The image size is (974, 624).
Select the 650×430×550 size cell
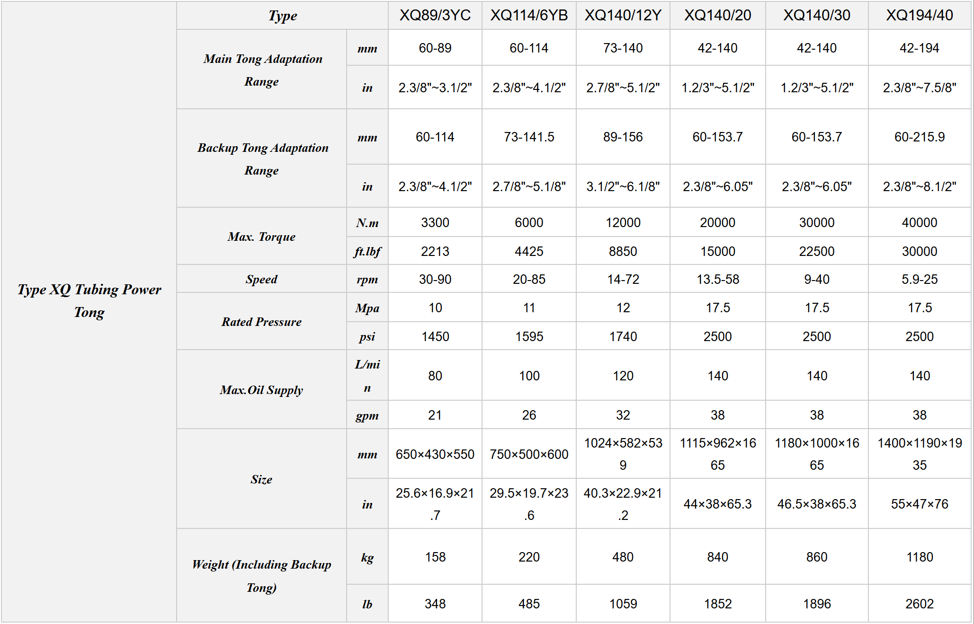tap(435, 454)
